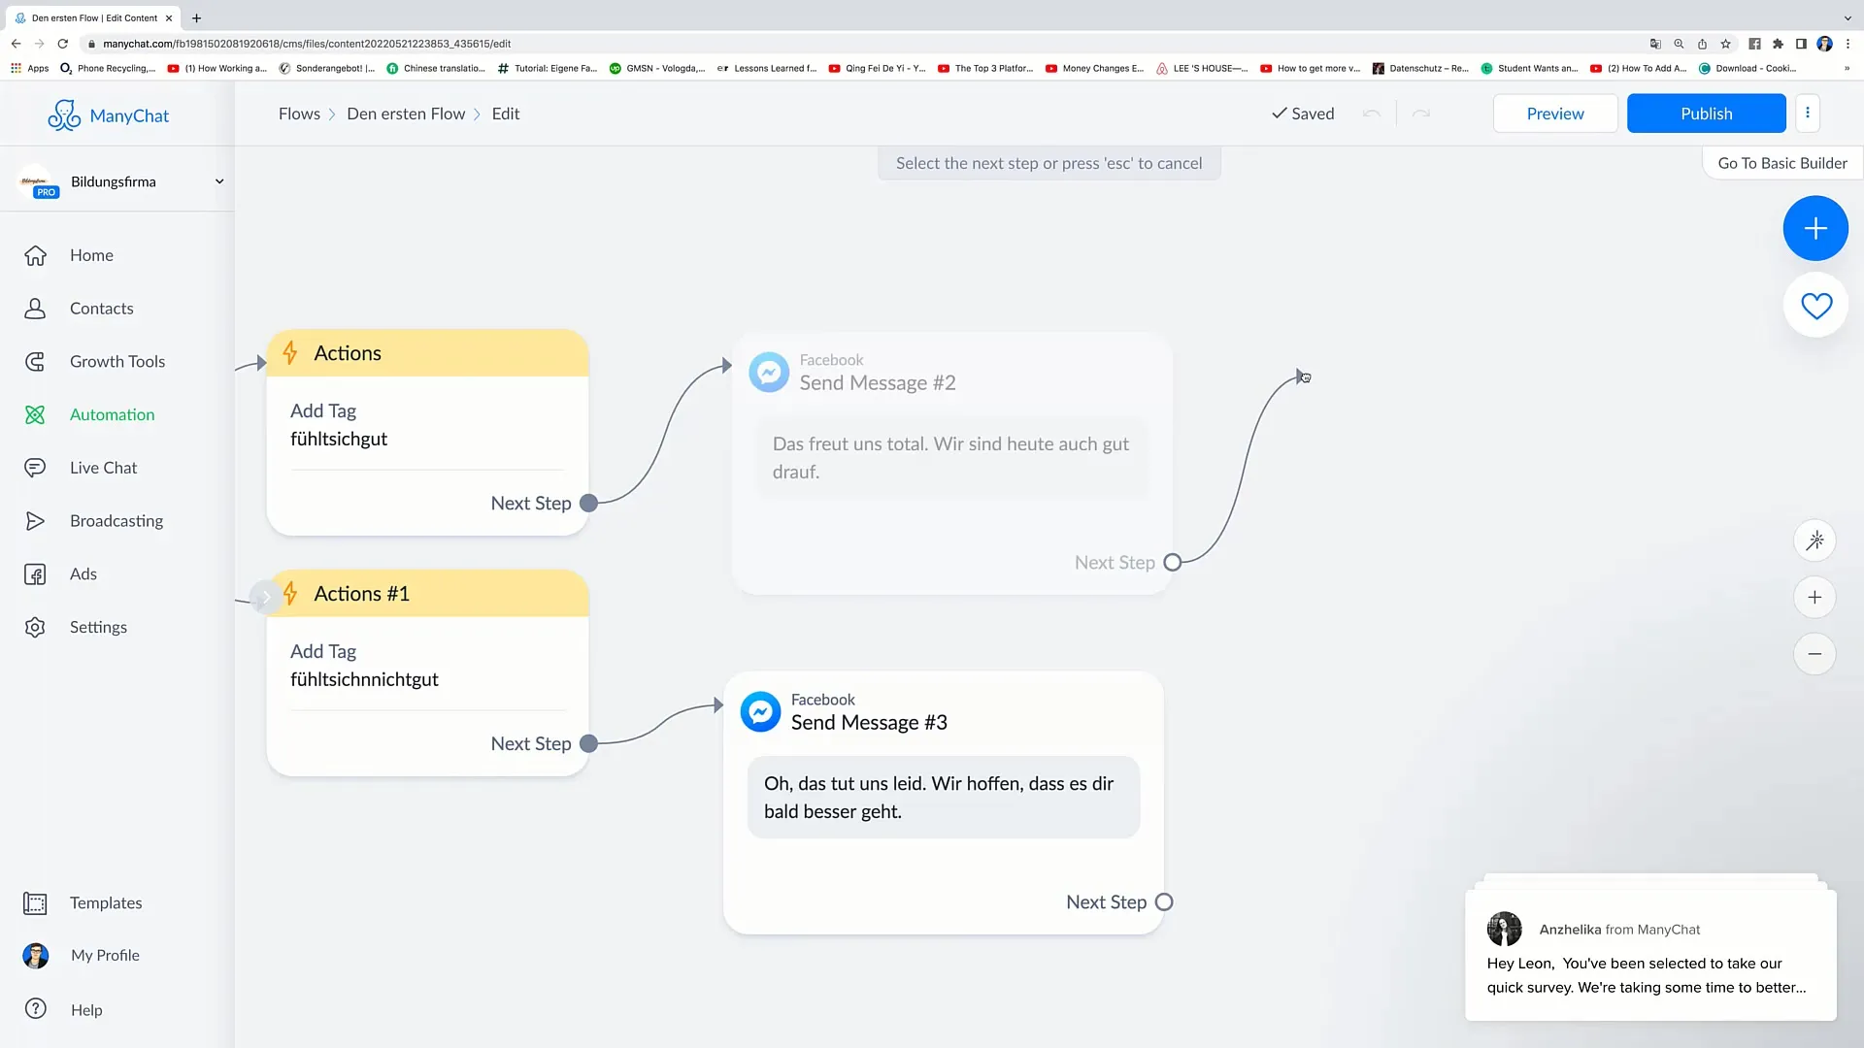Open Den ersten Flow breadcrumb
This screenshot has height=1048, width=1864.
point(406,114)
